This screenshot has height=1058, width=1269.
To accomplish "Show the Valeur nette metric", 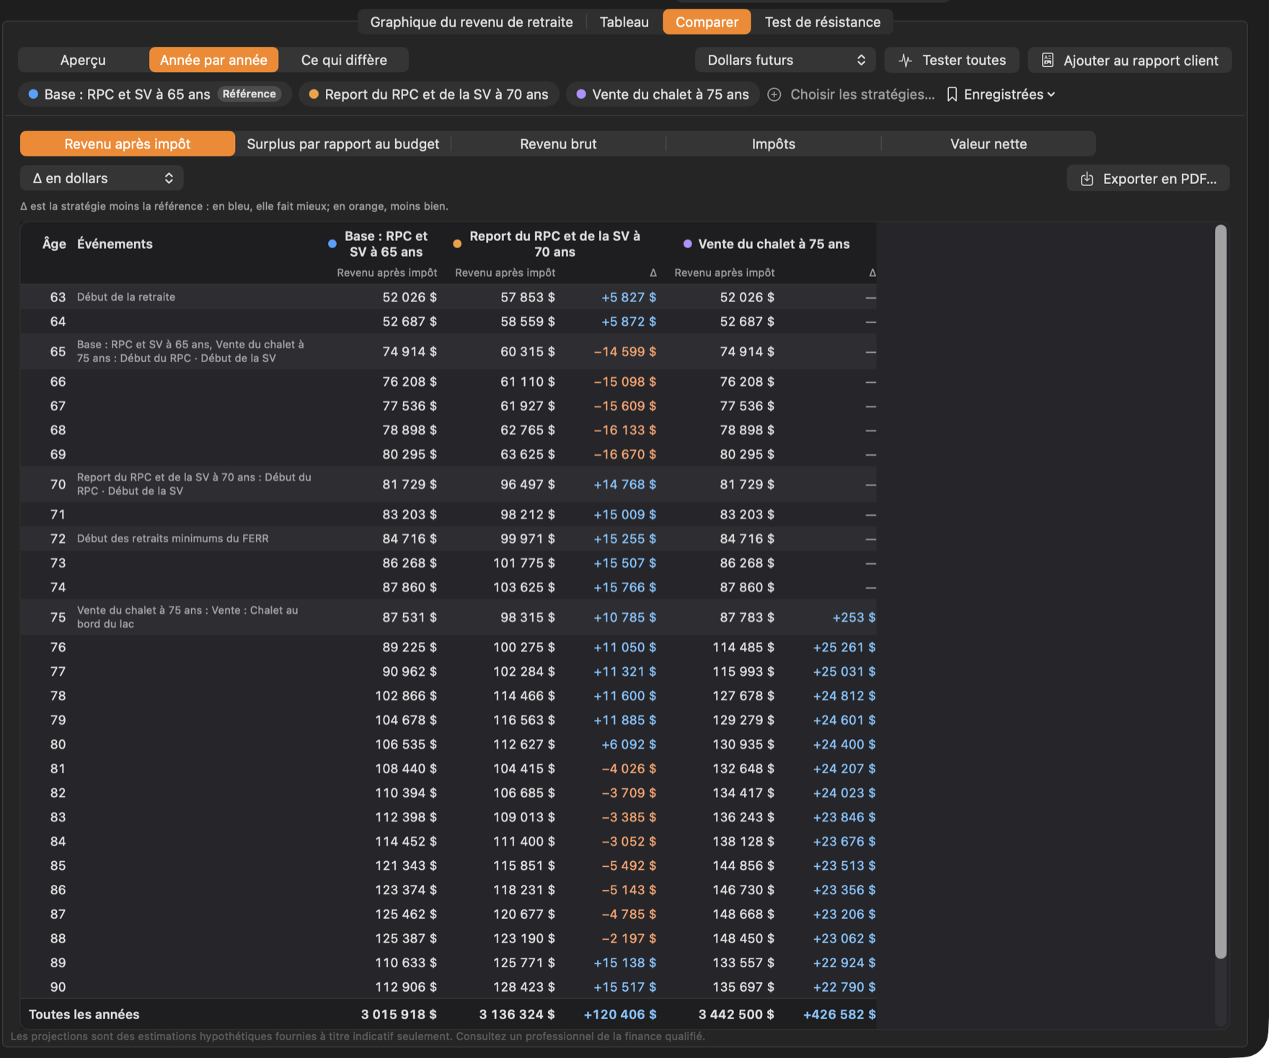I will tap(989, 144).
